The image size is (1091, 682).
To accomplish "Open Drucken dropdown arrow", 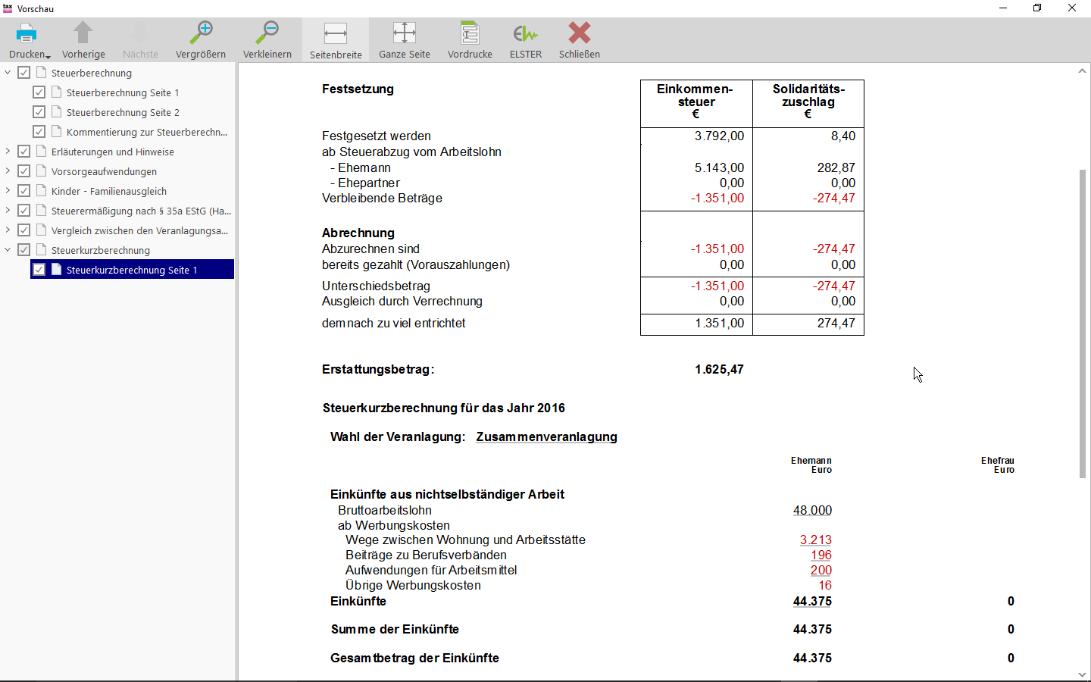I will tap(48, 56).
